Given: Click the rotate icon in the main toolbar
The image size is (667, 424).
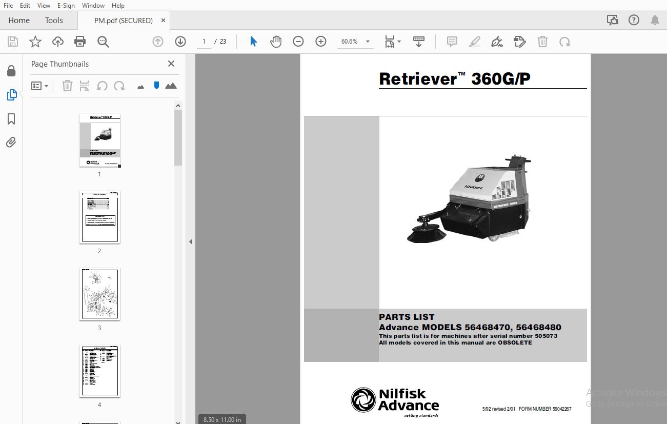Looking at the screenshot, I should (565, 42).
